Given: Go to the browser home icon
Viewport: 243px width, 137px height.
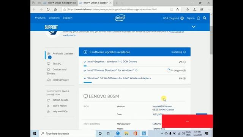Looking at the screenshot, I should (x=55, y=10).
